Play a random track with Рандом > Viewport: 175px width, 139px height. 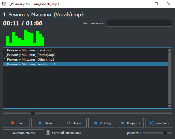(159, 123)
